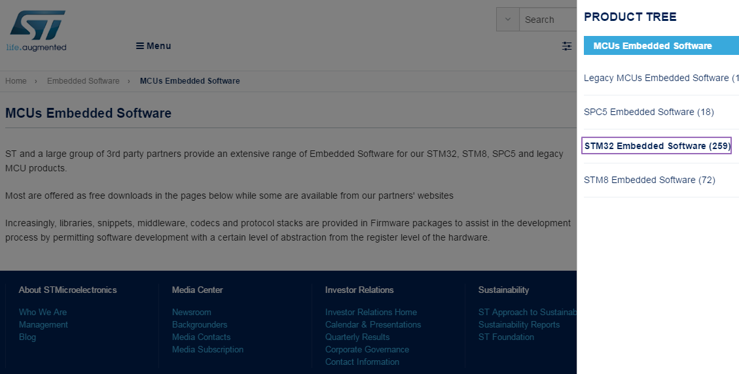Open Investor Relations Home link

coord(370,312)
